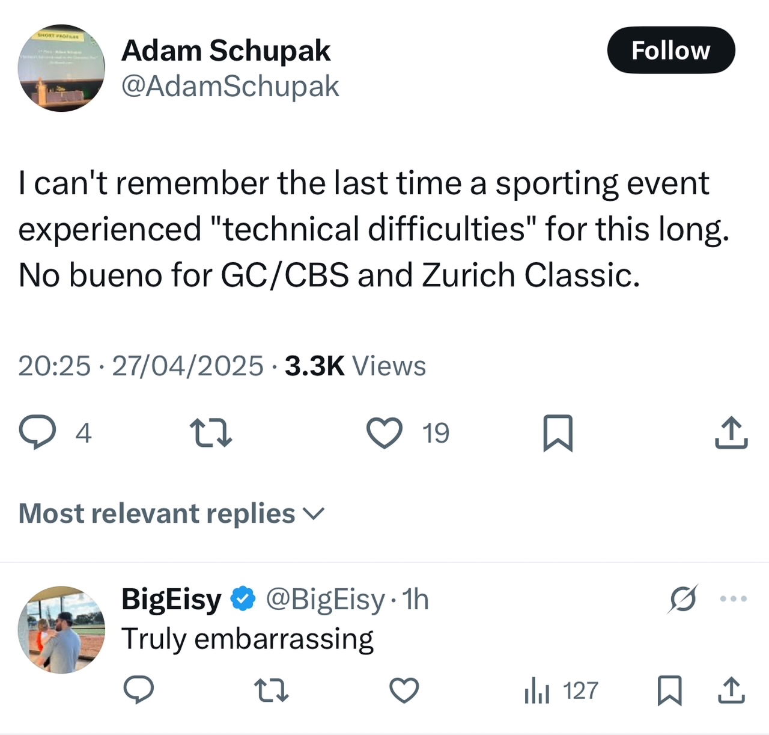The image size is (769, 735).
Task: View analytics showing 127 views on reply
Action: [x=561, y=690]
